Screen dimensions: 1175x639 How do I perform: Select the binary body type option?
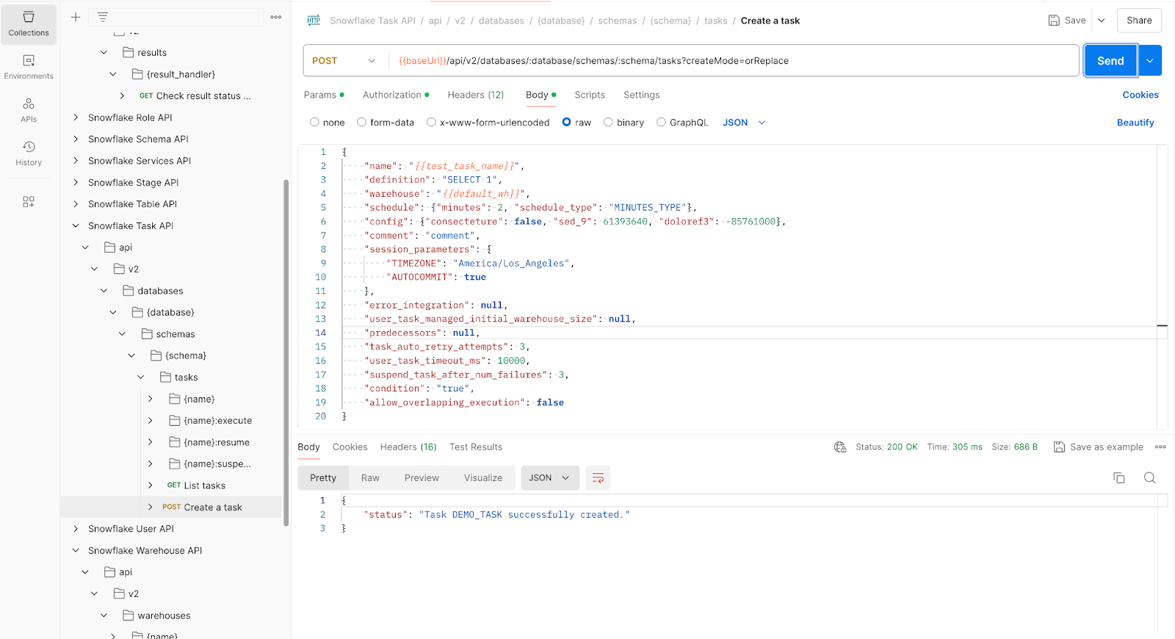608,123
